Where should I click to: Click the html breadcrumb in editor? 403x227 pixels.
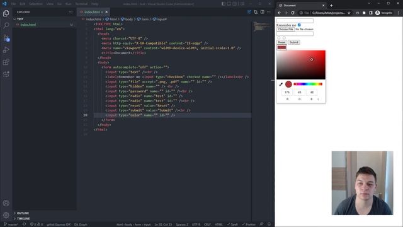pyautogui.click(x=111, y=19)
